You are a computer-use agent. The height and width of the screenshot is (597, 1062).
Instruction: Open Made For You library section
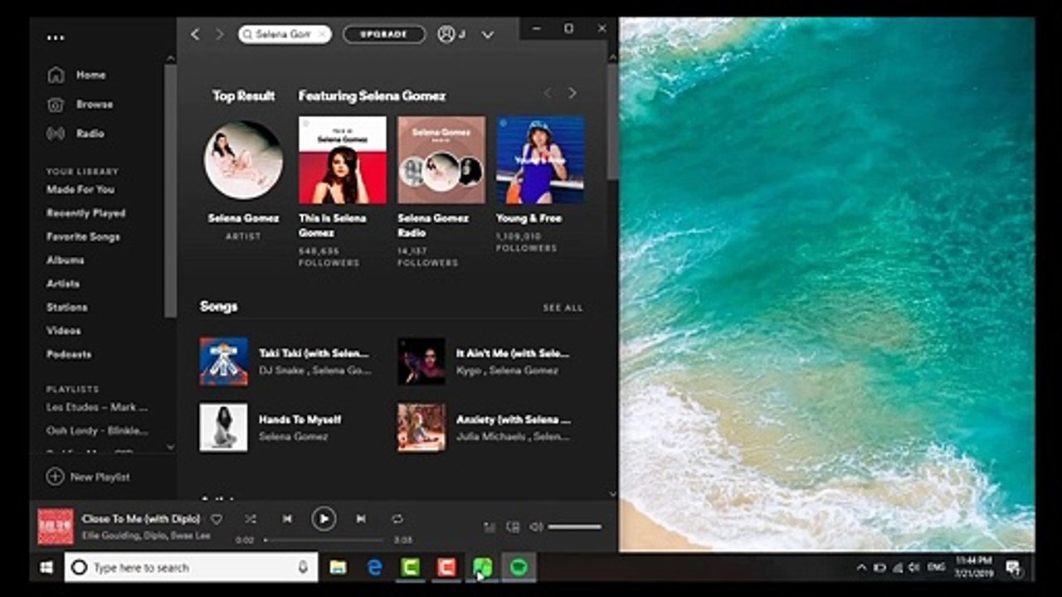tap(80, 189)
